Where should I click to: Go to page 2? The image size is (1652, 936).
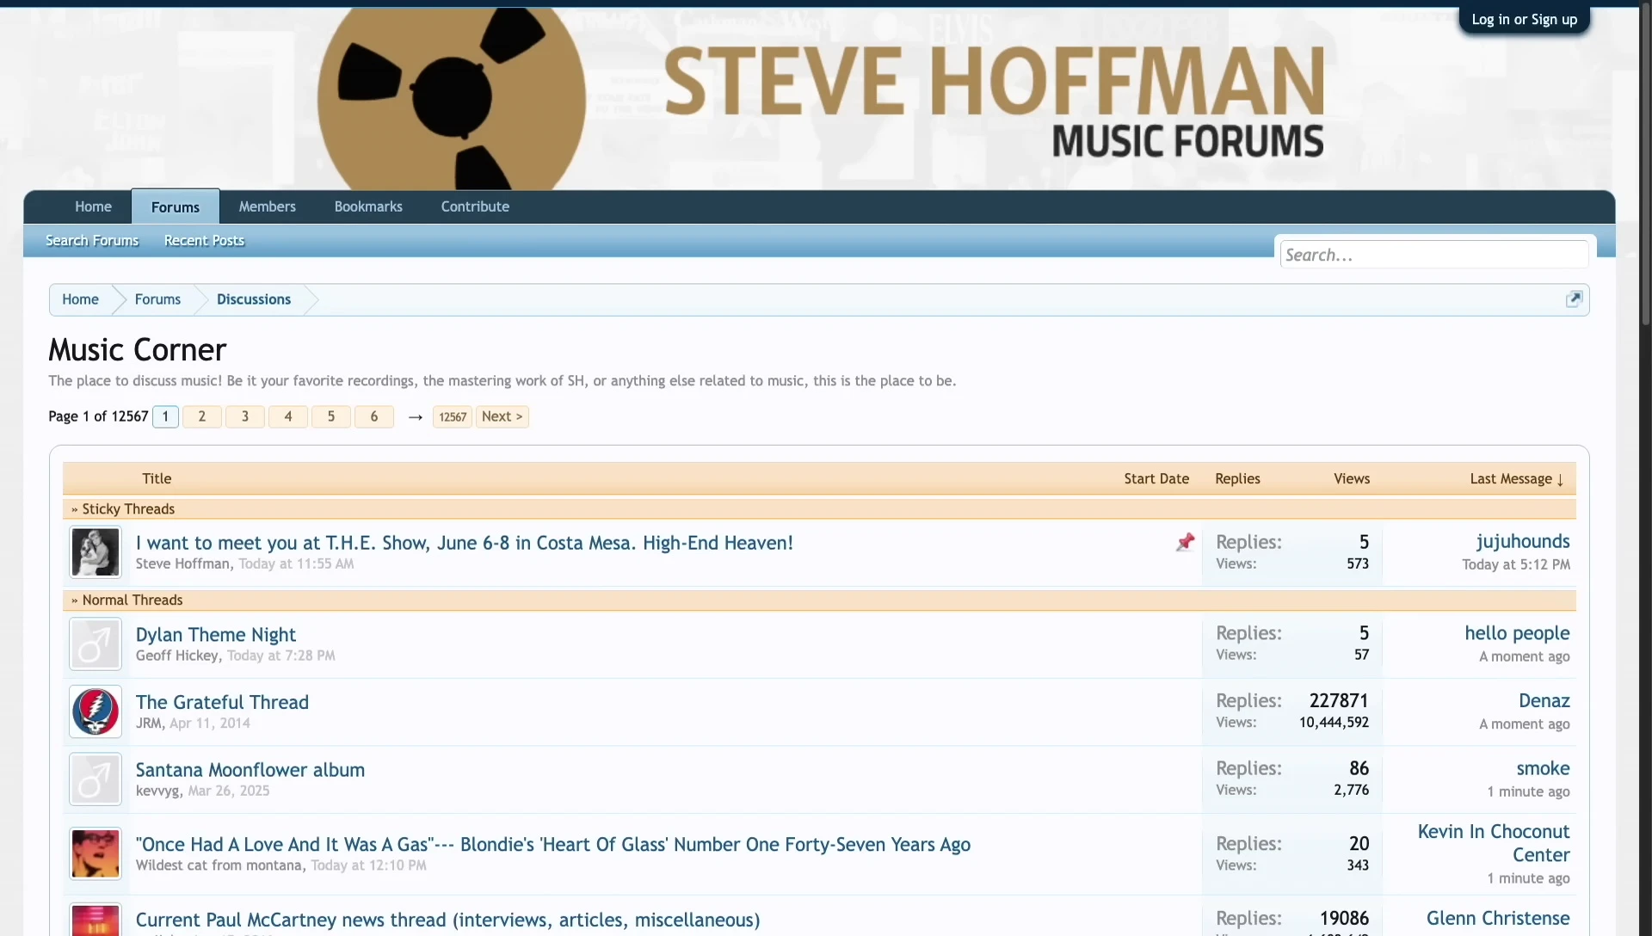click(x=202, y=416)
